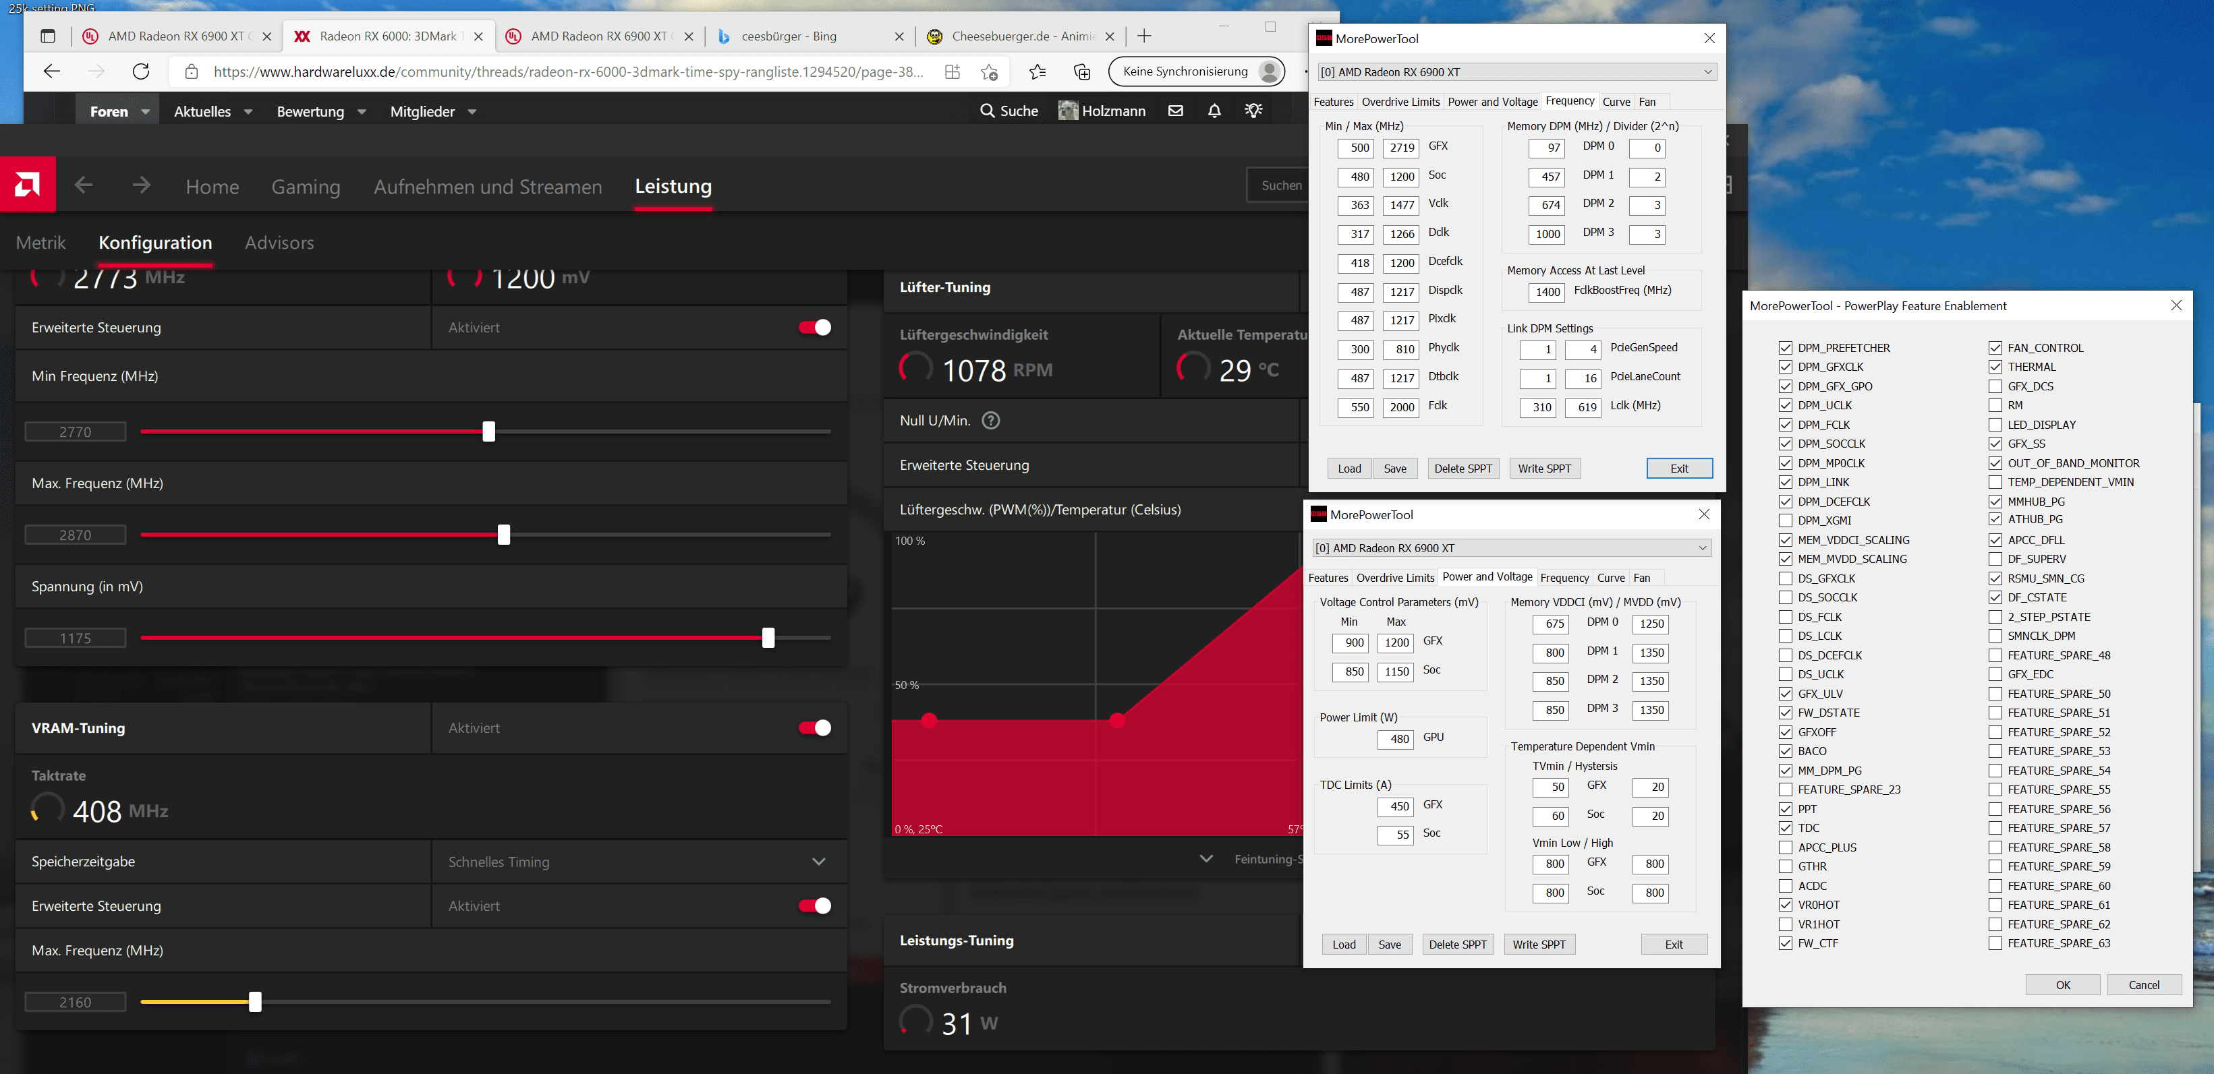
Task: Click the Spannung (in mV) slider handle
Action: tap(768, 638)
